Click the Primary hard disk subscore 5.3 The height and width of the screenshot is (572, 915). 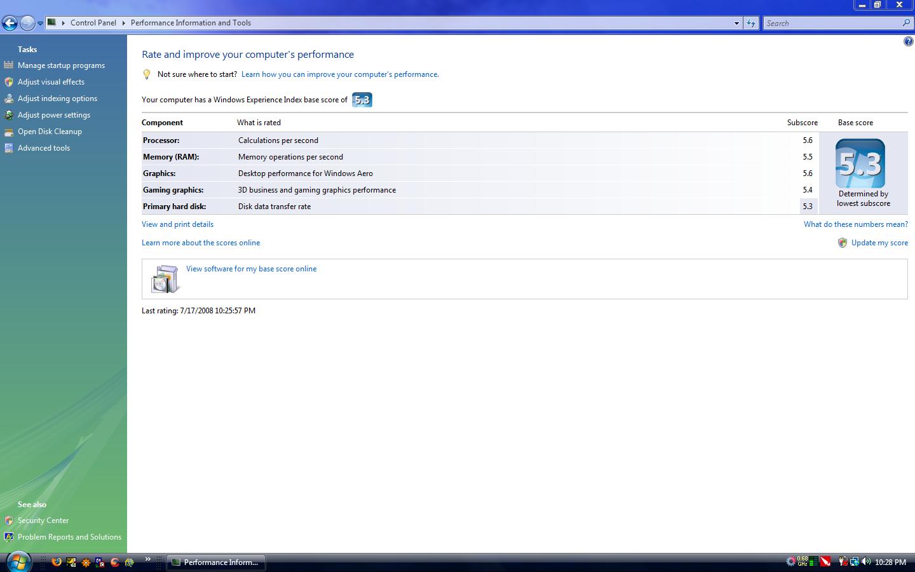[808, 207]
